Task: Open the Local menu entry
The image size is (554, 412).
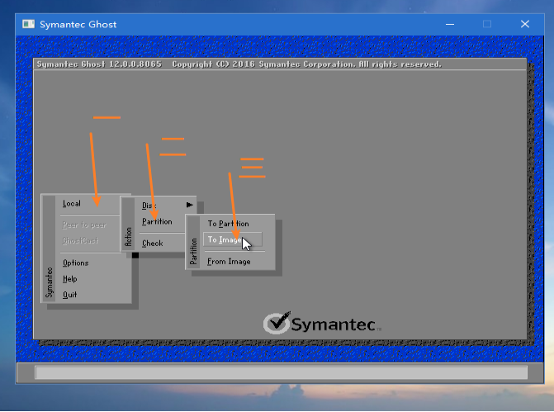Action: (72, 204)
